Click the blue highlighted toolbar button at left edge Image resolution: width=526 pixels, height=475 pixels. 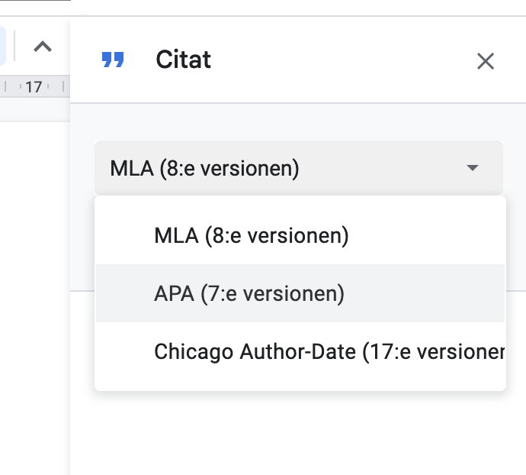pyautogui.click(x=3, y=46)
